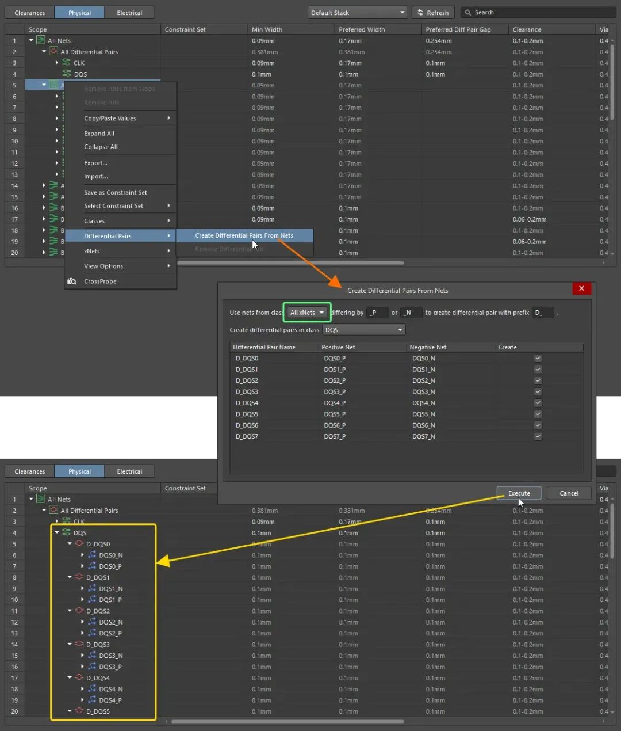Image resolution: width=621 pixels, height=731 pixels.
Task: Click the DQS0_P net icon
Action: point(92,566)
